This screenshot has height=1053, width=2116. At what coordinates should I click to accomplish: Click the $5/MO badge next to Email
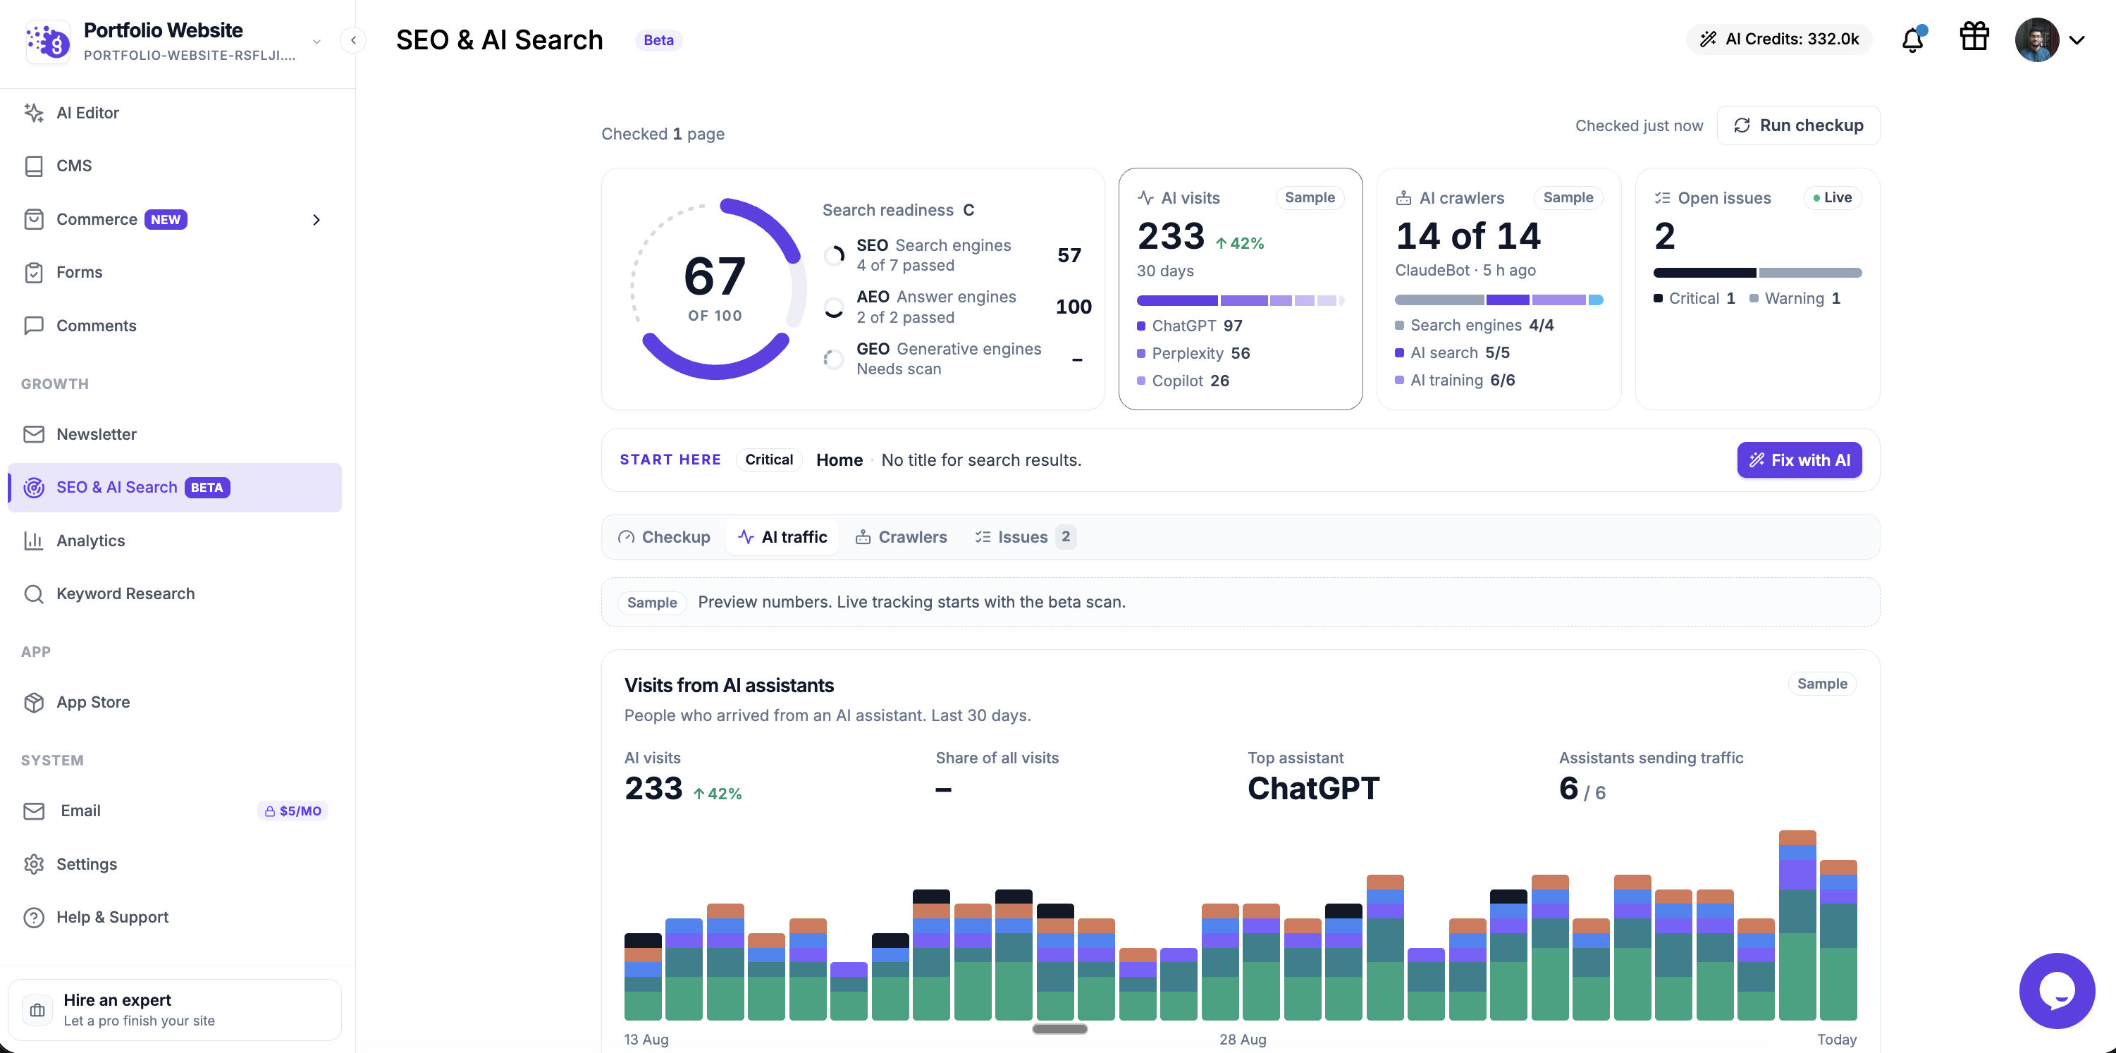click(x=293, y=811)
